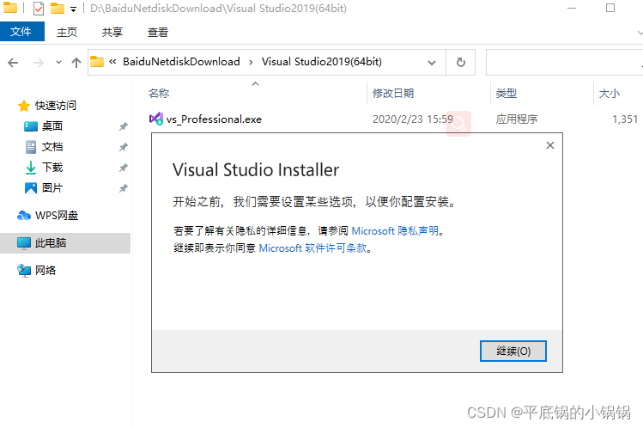Click the Continue (继续) button in installer
Viewport: 643px width, 428px height.
[x=513, y=351]
